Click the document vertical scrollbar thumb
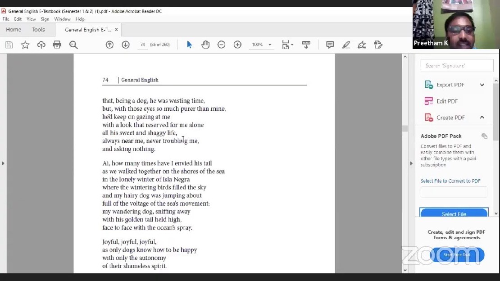Image resolution: width=500 pixels, height=281 pixels. pos(405,128)
